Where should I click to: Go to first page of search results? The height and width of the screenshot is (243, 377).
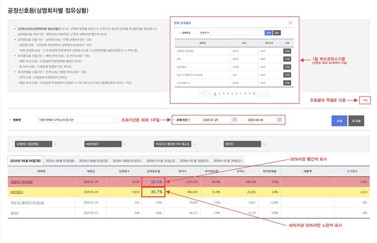[x=202, y=93]
